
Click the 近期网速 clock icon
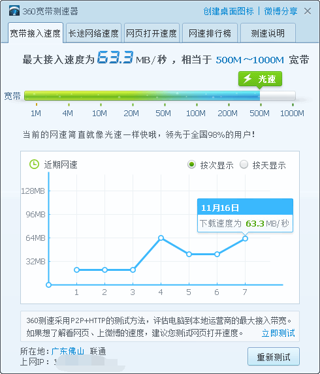34,164
